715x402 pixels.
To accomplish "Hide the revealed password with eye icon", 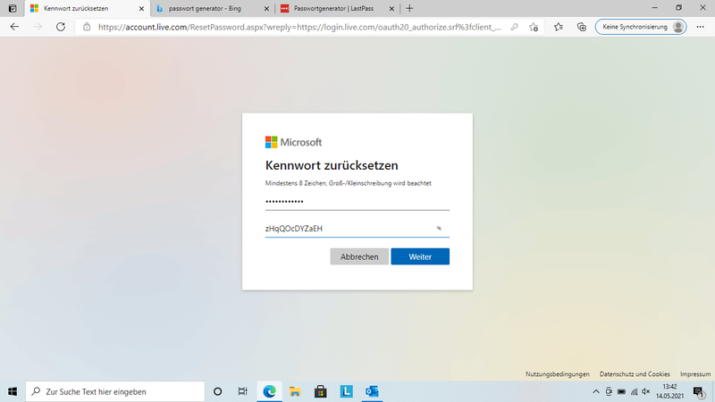I will [439, 229].
